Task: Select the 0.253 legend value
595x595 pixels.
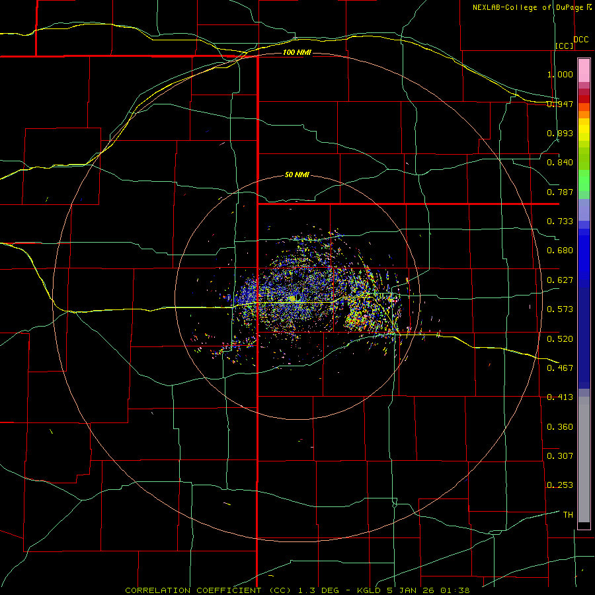Action: 560,485
